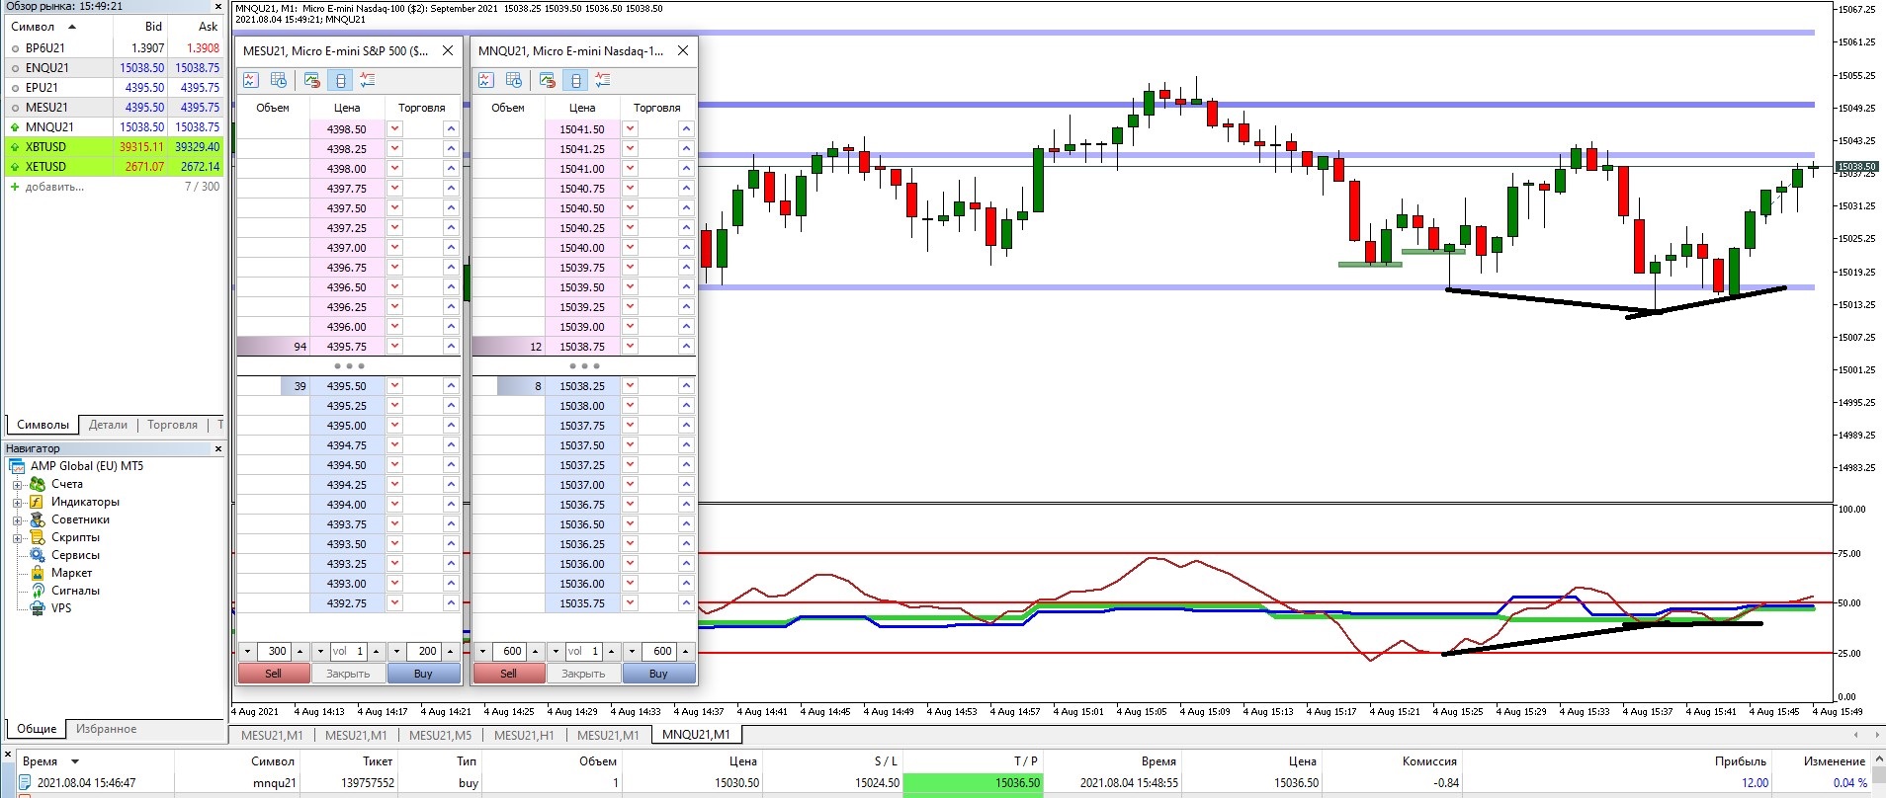Viewport: 1886px width, 798px height.
Task: Switch to Детали tab in Market Watch
Action: click(108, 425)
